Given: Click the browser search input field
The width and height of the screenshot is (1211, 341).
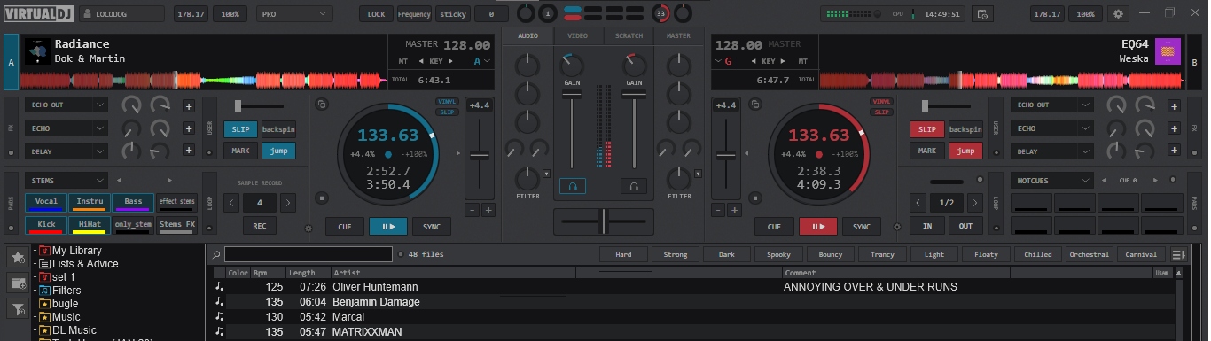Looking at the screenshot, I should 309,254.
